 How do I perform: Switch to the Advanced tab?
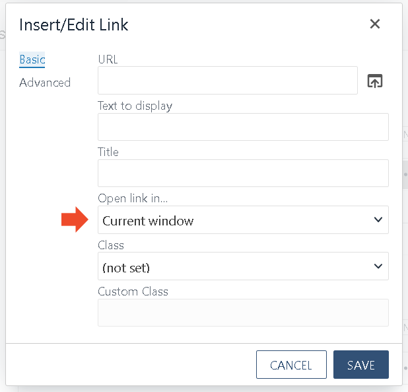pos(45,83)
